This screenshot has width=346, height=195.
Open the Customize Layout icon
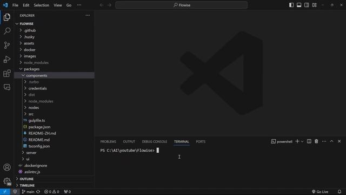click(315, 5)
